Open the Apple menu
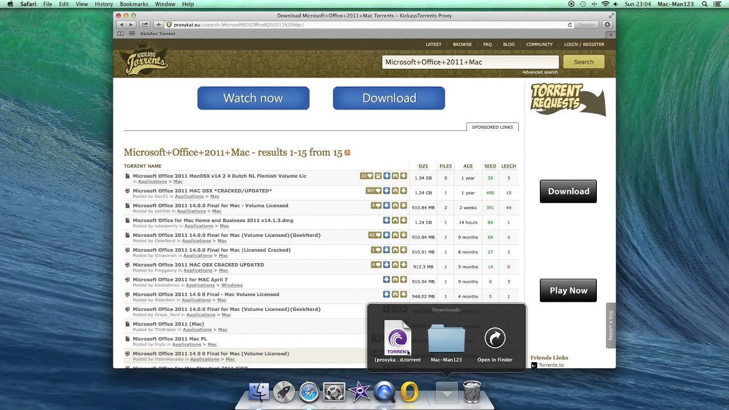The height and width of the screenshot is (410, 729). [x=10, y=4]
